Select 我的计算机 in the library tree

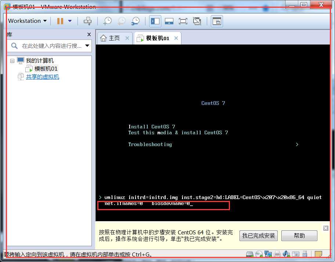pyautogui.click(x=40, y=61)
